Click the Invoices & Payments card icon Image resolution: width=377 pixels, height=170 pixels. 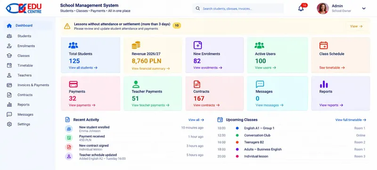coord(9,85)
